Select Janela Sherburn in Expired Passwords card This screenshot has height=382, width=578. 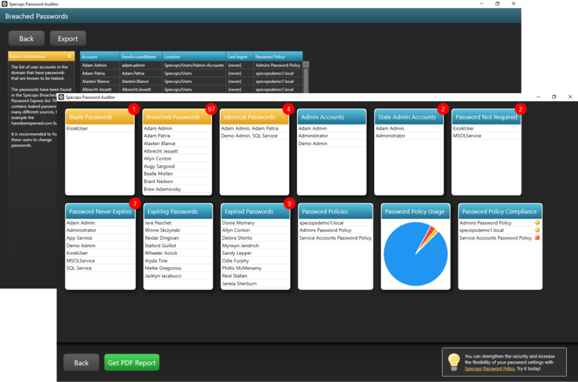255,283
